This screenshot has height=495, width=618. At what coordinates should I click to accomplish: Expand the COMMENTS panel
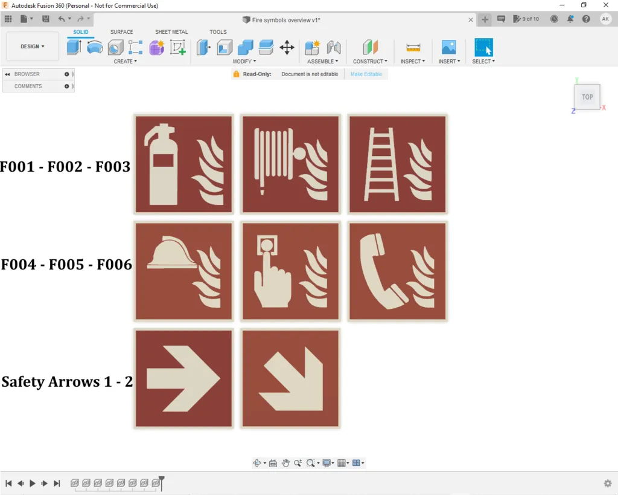[66, 86]
